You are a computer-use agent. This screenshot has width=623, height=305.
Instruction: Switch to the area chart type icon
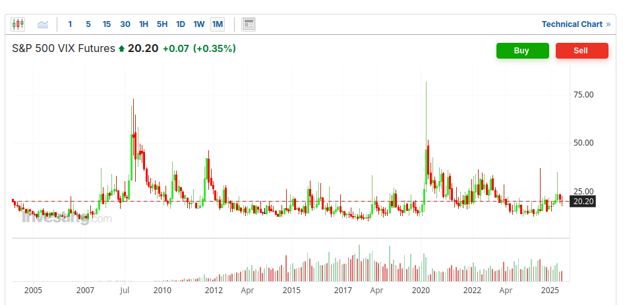(x=42, y=24)
